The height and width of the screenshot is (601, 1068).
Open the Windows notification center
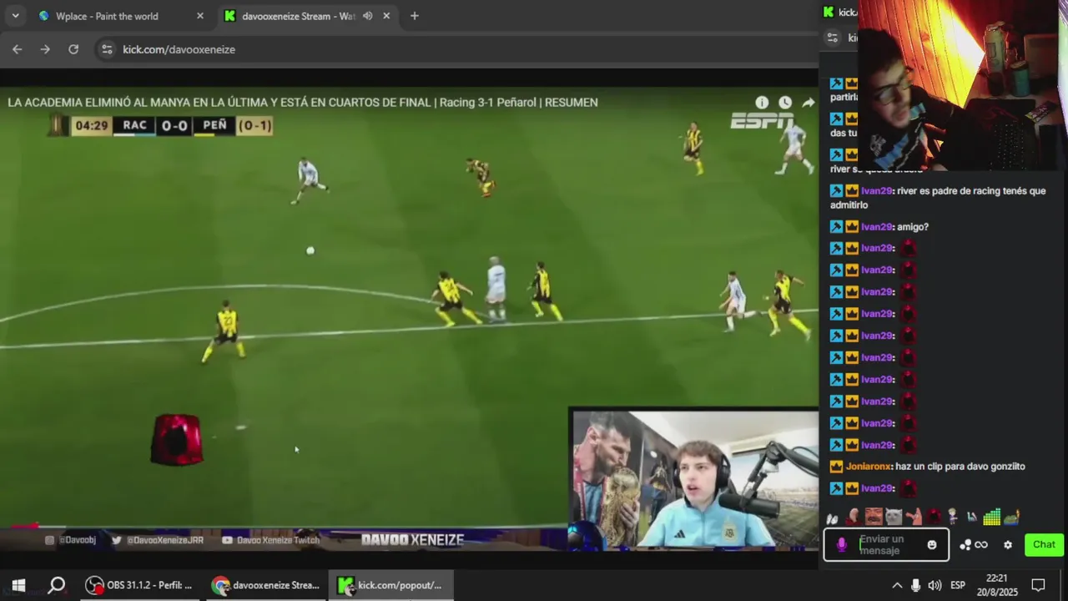point(1039,585)
